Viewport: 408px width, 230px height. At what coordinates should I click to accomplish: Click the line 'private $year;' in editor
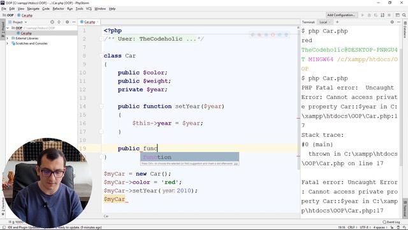[142, 89]
